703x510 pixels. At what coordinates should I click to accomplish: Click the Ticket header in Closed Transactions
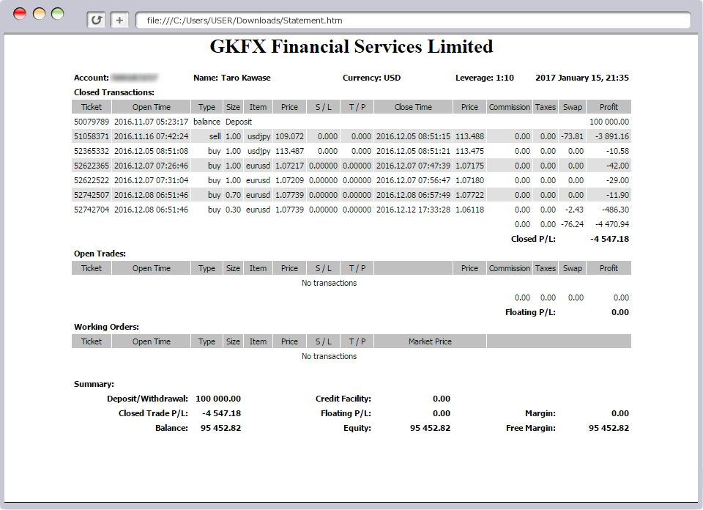[92, 107]
